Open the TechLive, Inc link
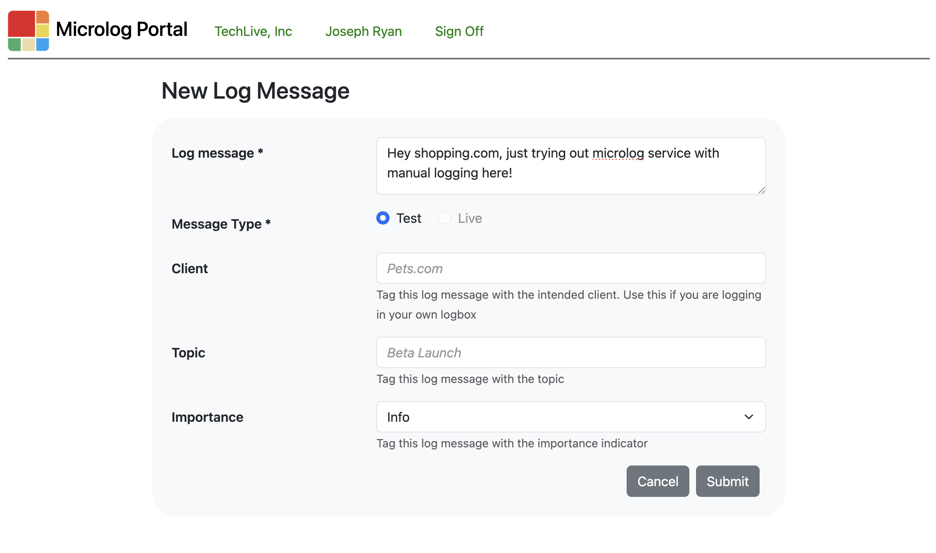This screenshot has width=936, height=553. 253,31
